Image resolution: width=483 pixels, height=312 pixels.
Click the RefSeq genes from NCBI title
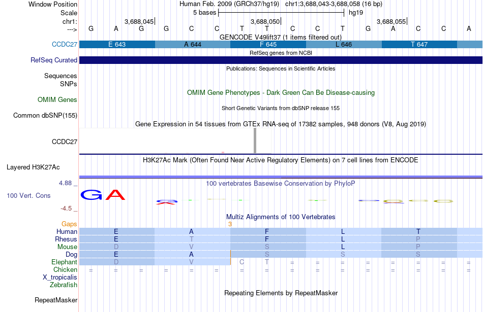point(281,53)
